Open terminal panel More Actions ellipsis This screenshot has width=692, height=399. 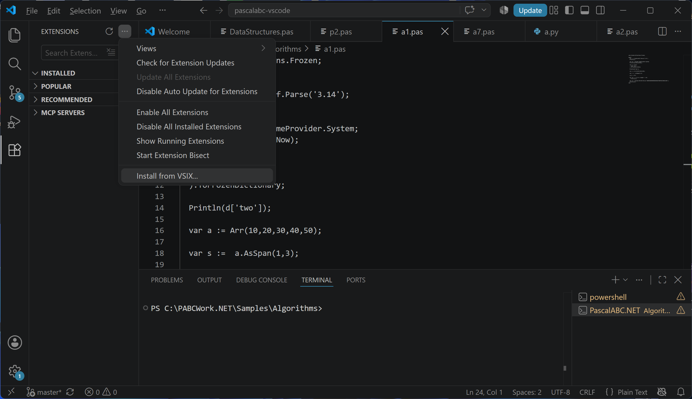coord(639,280)
